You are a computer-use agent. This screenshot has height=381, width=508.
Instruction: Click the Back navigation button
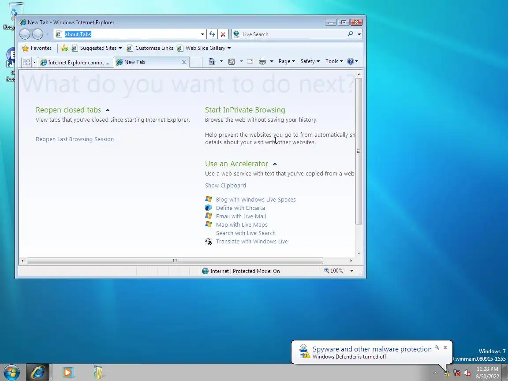[x=25, y=34]
